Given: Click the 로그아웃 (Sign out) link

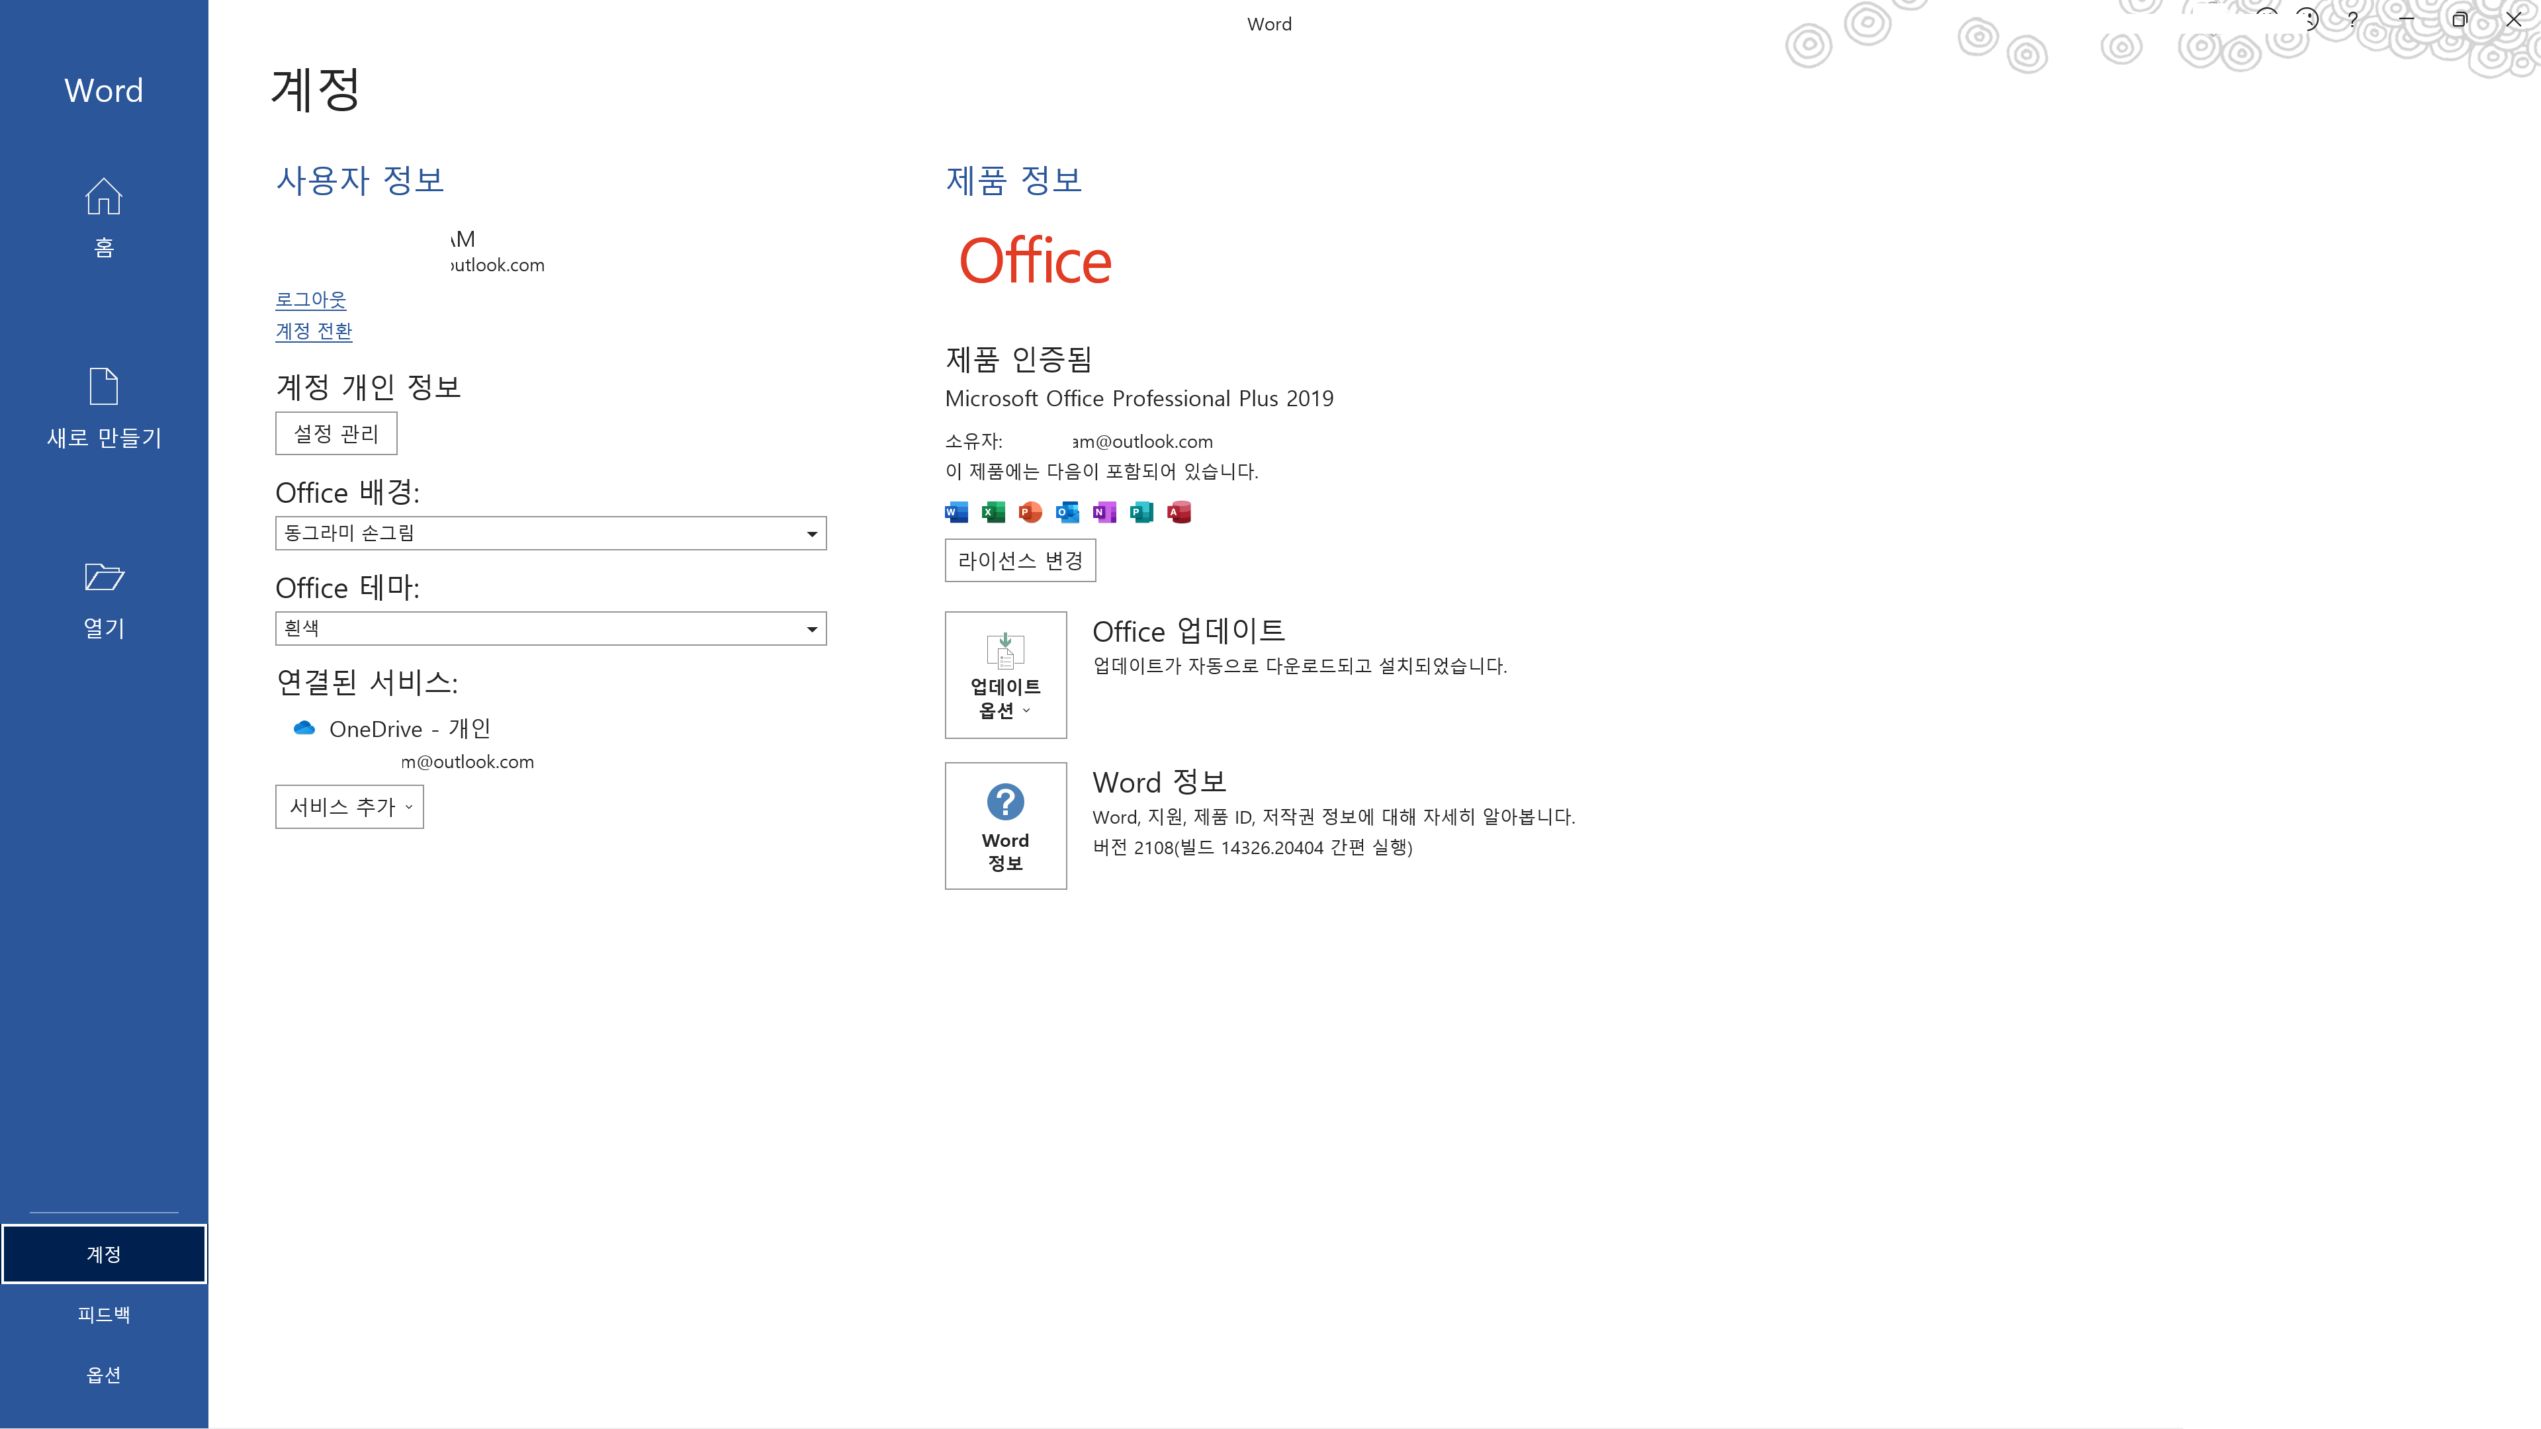Looking at the screenshot, I should click(x=311, y=299).
